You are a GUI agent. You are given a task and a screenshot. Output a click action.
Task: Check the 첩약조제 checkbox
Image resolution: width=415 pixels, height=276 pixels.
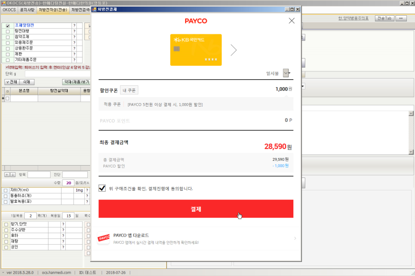tap(8, 37)
